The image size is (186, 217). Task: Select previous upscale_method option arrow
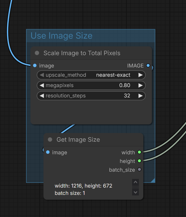[42, 75]
